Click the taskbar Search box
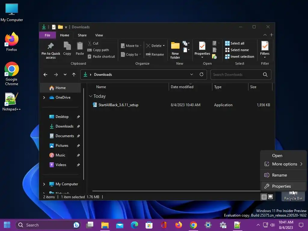This screenshot has width=308, height=231. 48,225
